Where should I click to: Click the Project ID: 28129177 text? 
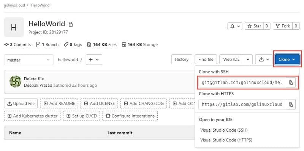48,32
